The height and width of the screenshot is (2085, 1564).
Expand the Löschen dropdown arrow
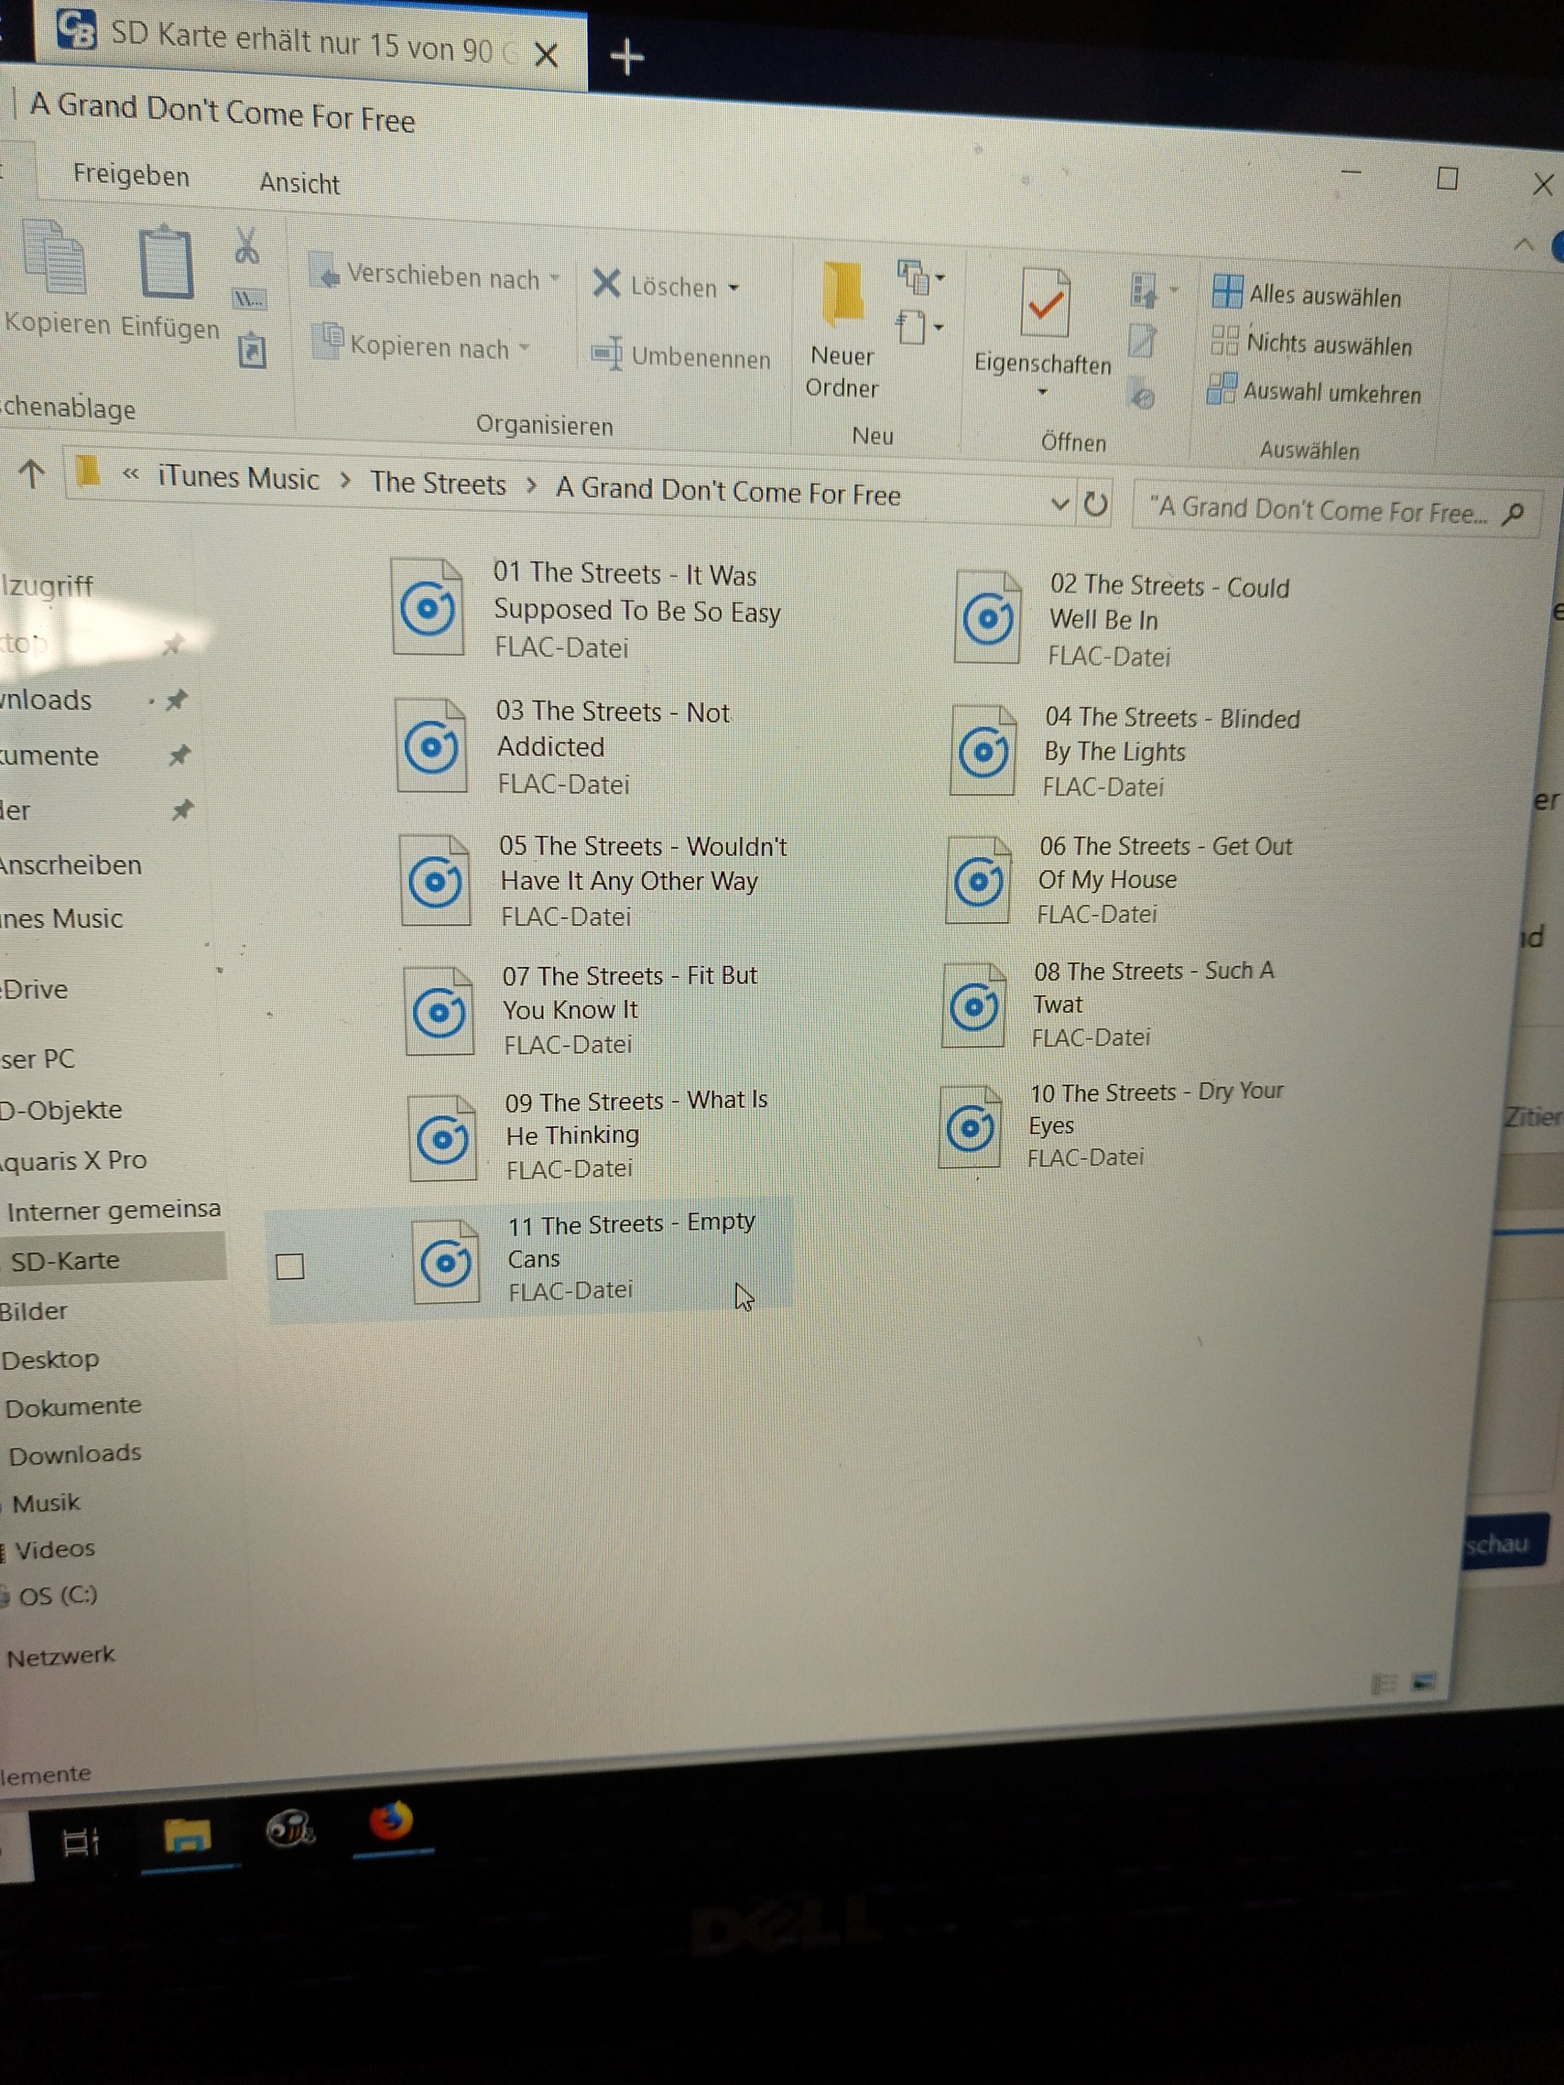[734, 288]
